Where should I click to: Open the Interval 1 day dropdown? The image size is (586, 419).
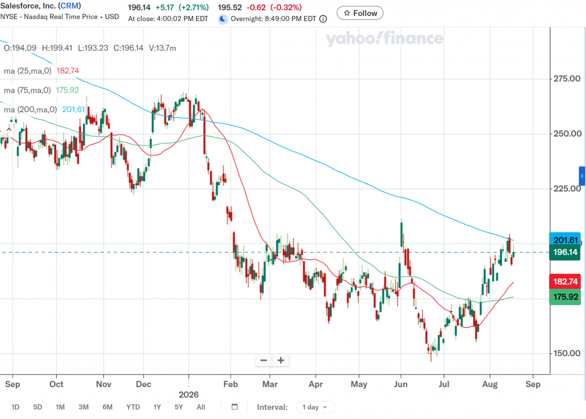click(315, 407)
